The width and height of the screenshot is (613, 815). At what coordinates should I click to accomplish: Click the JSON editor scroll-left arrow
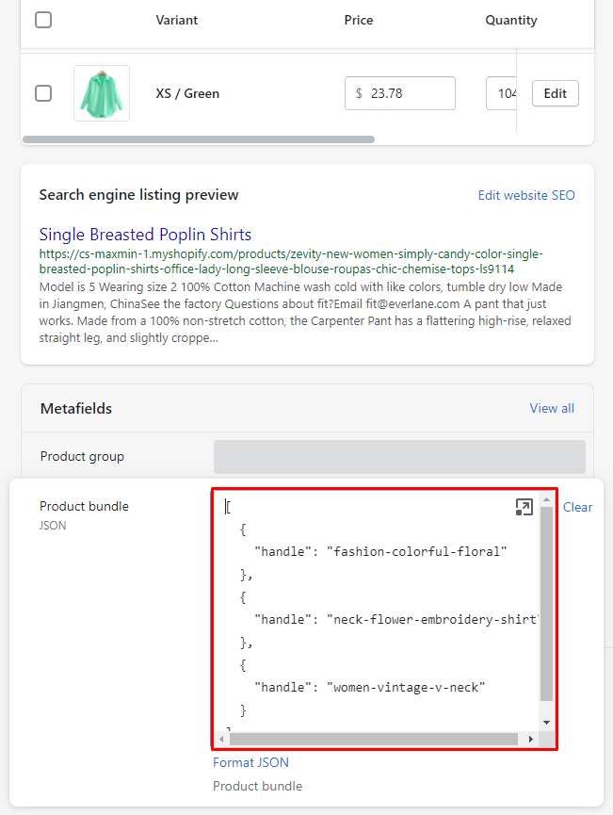221,739
